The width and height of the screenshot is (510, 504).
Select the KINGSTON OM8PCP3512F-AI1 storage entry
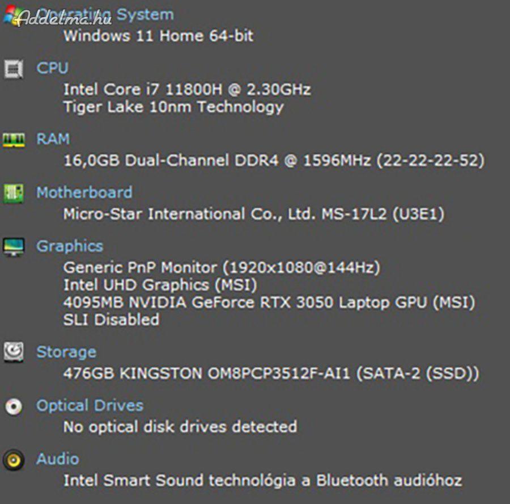[271, 373]
